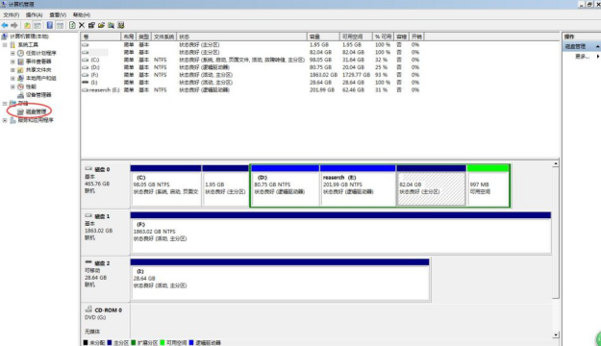This screenshot has height=346, width=601.
Task: Open the 文件(F) menu
Action: click(x=12, y=15)
